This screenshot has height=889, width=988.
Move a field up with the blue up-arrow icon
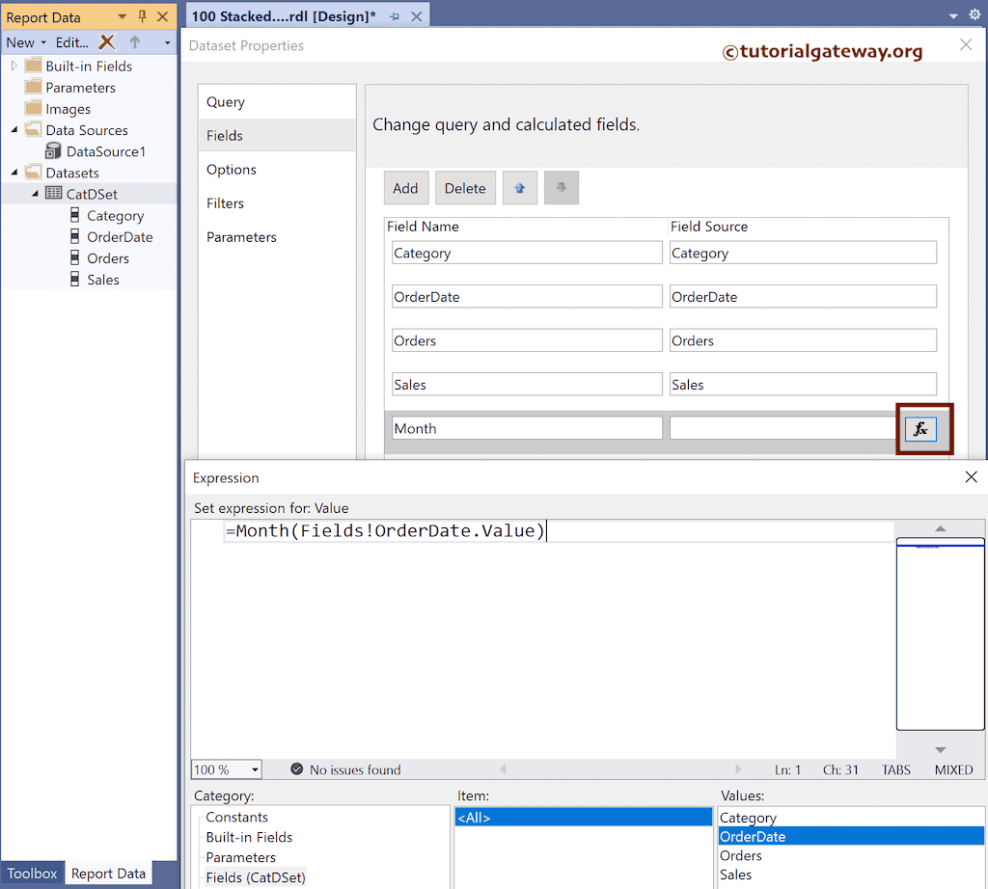[x=519, y=187]
